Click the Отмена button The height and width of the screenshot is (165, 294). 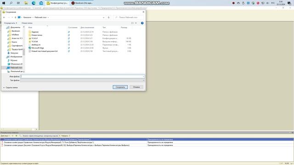click(x=136, y=87)
